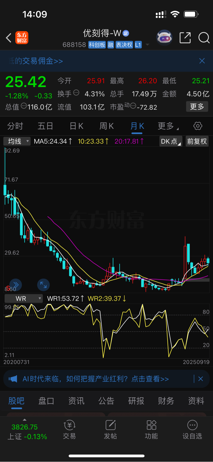Select the 股吧 tab

point(16,401)
